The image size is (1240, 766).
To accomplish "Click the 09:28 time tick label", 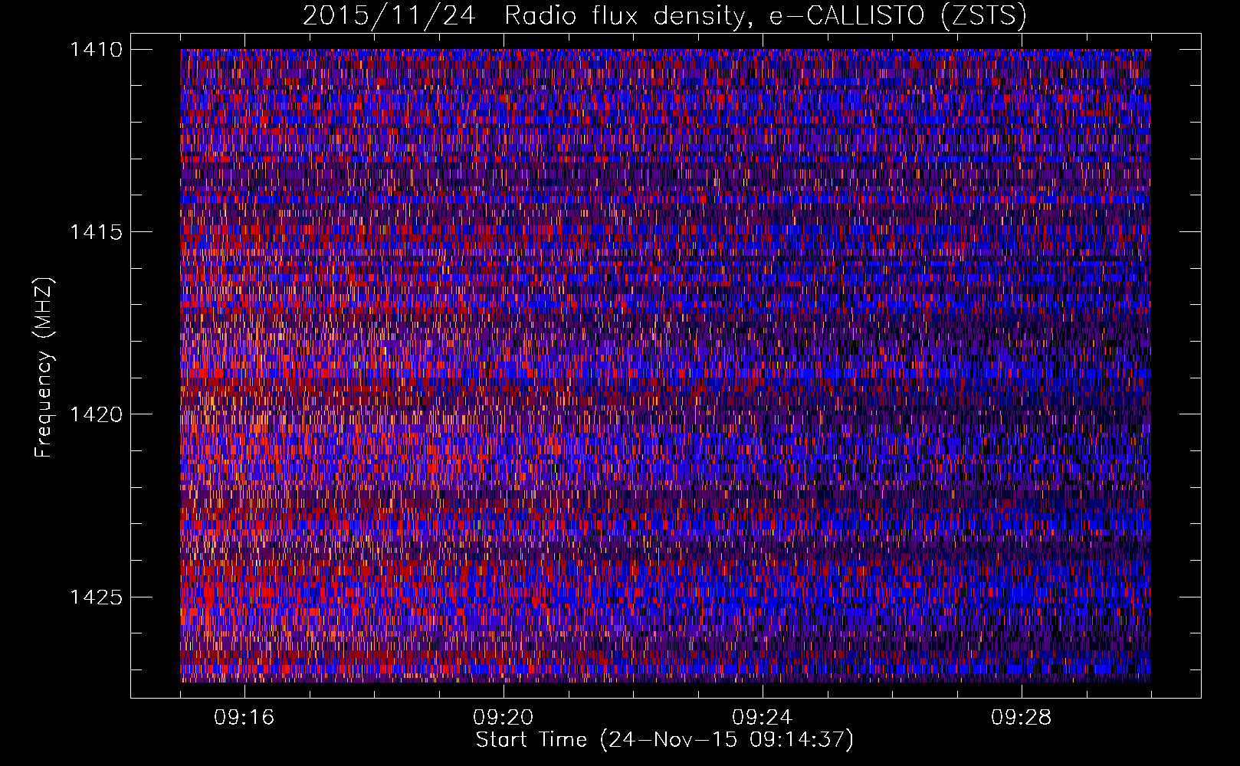I will pyautogui.click(x=1022, y=718).
